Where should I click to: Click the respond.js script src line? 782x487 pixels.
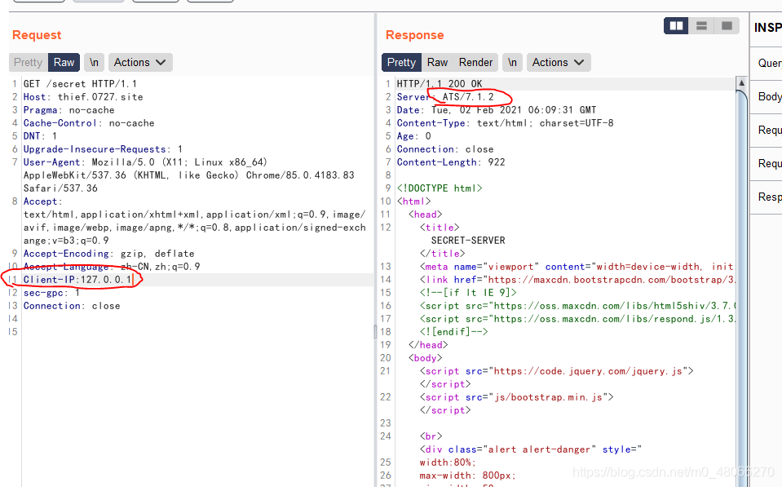[577, 318]
